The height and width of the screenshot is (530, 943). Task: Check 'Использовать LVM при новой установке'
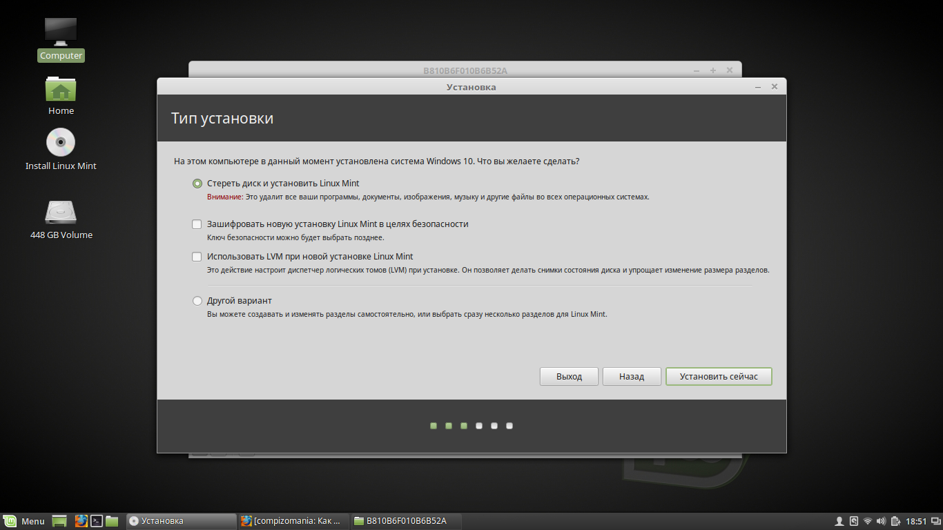(197, 257)
